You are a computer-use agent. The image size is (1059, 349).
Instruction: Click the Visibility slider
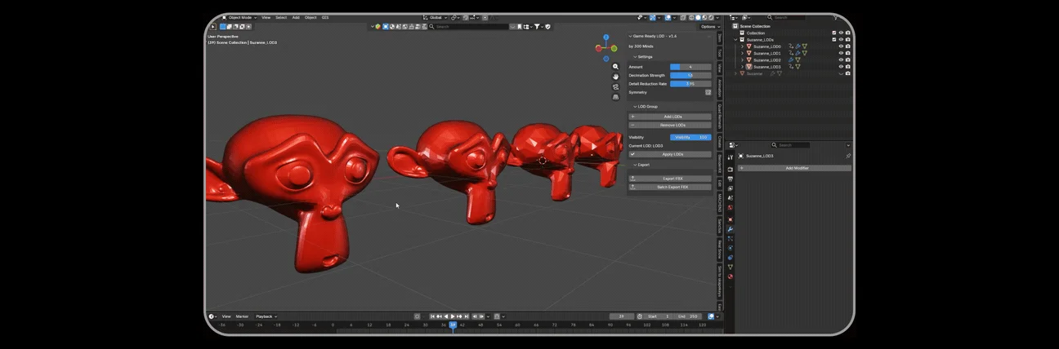click(x=690, y=137)
